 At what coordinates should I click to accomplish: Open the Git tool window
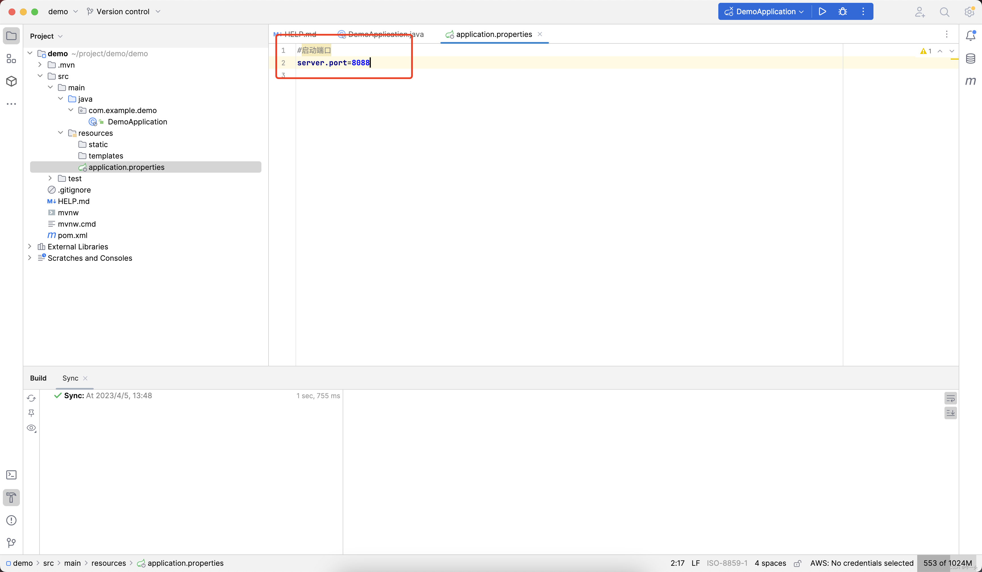click(x=11, y=542)
